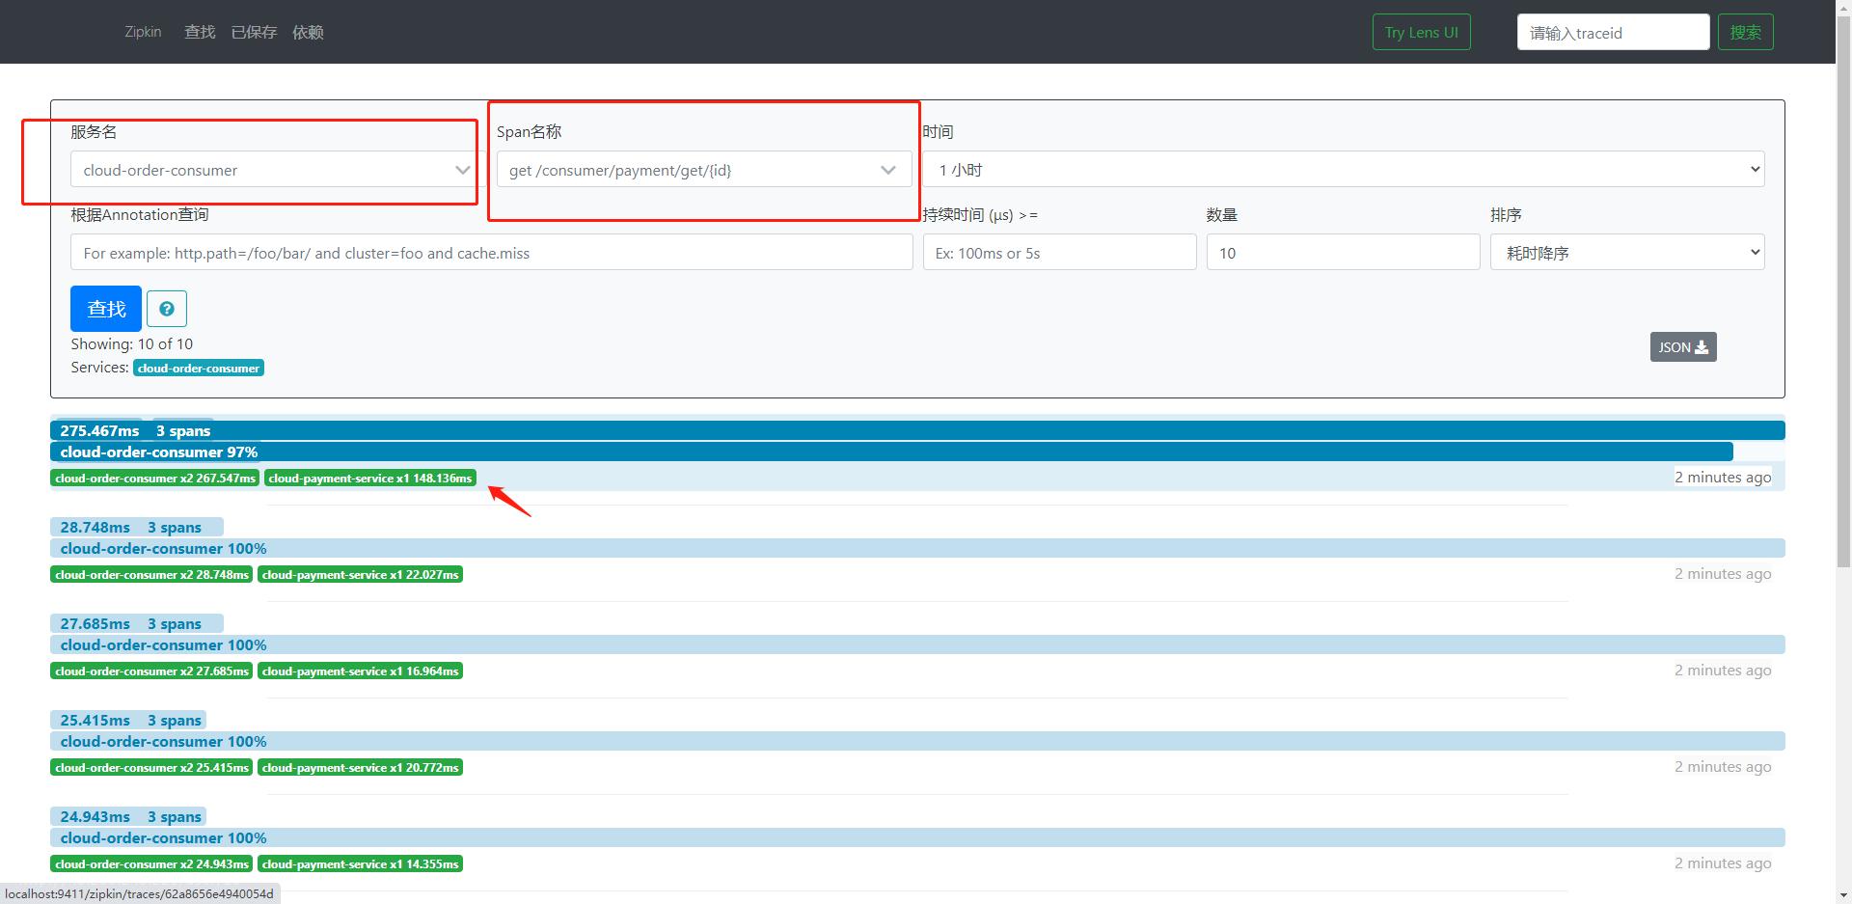Click the cloud-order-consumer x2 267.547ms badge
The width and height of the screenshot is (1852, 904).
click(155, 478)
